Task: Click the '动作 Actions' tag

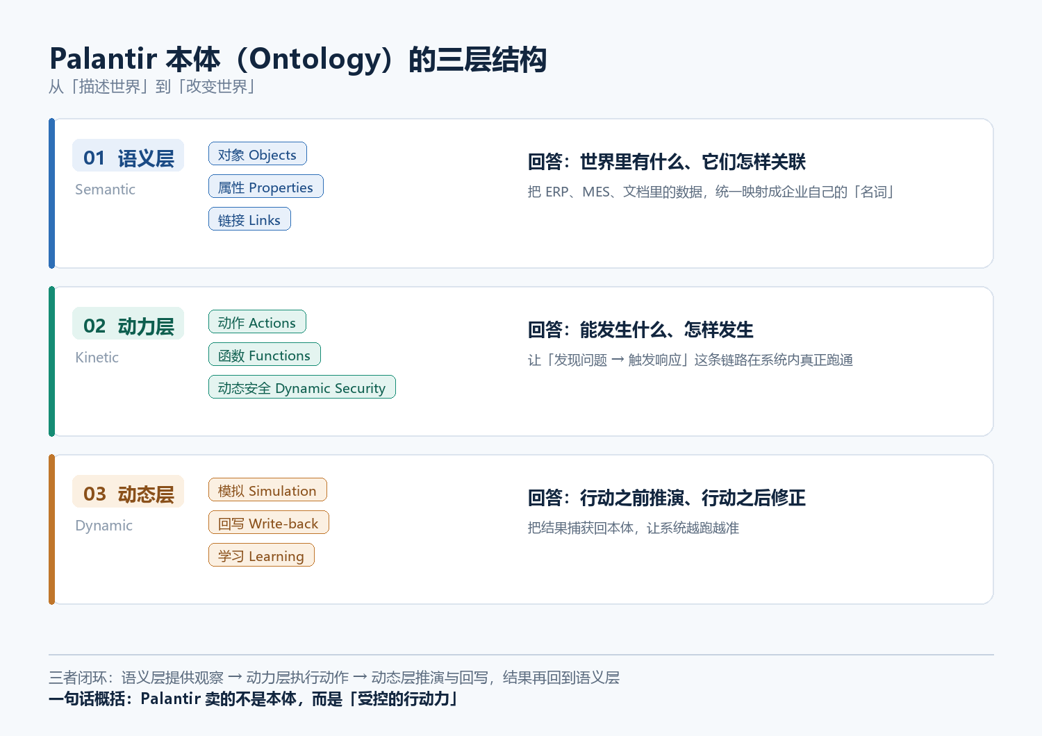Action: [257, 322]
